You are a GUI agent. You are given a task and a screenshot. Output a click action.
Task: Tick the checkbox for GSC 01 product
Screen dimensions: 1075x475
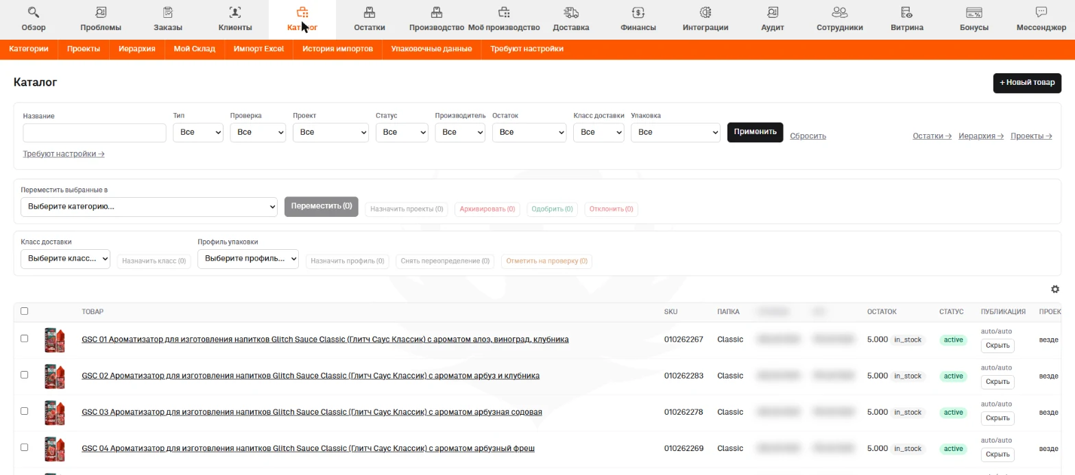pos(25,338)
